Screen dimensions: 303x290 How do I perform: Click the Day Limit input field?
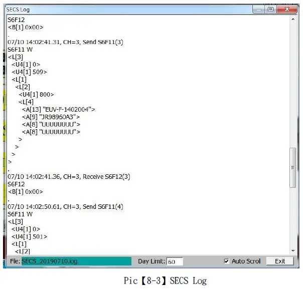pos(175,261)
